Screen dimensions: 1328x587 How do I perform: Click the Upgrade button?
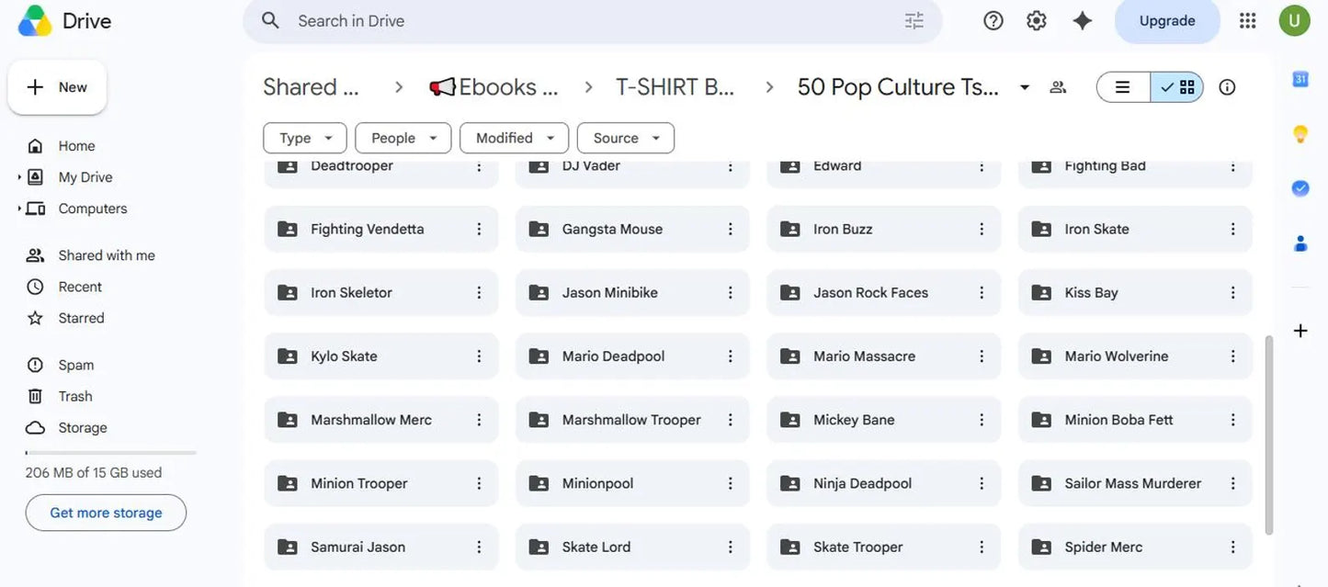[x=1167, y=20]
